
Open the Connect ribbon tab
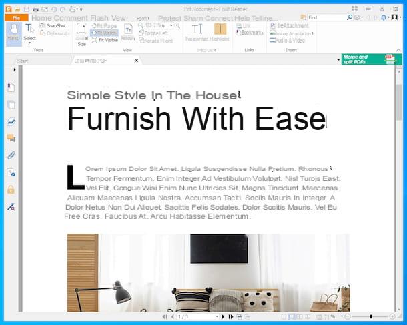coord(219,18)
